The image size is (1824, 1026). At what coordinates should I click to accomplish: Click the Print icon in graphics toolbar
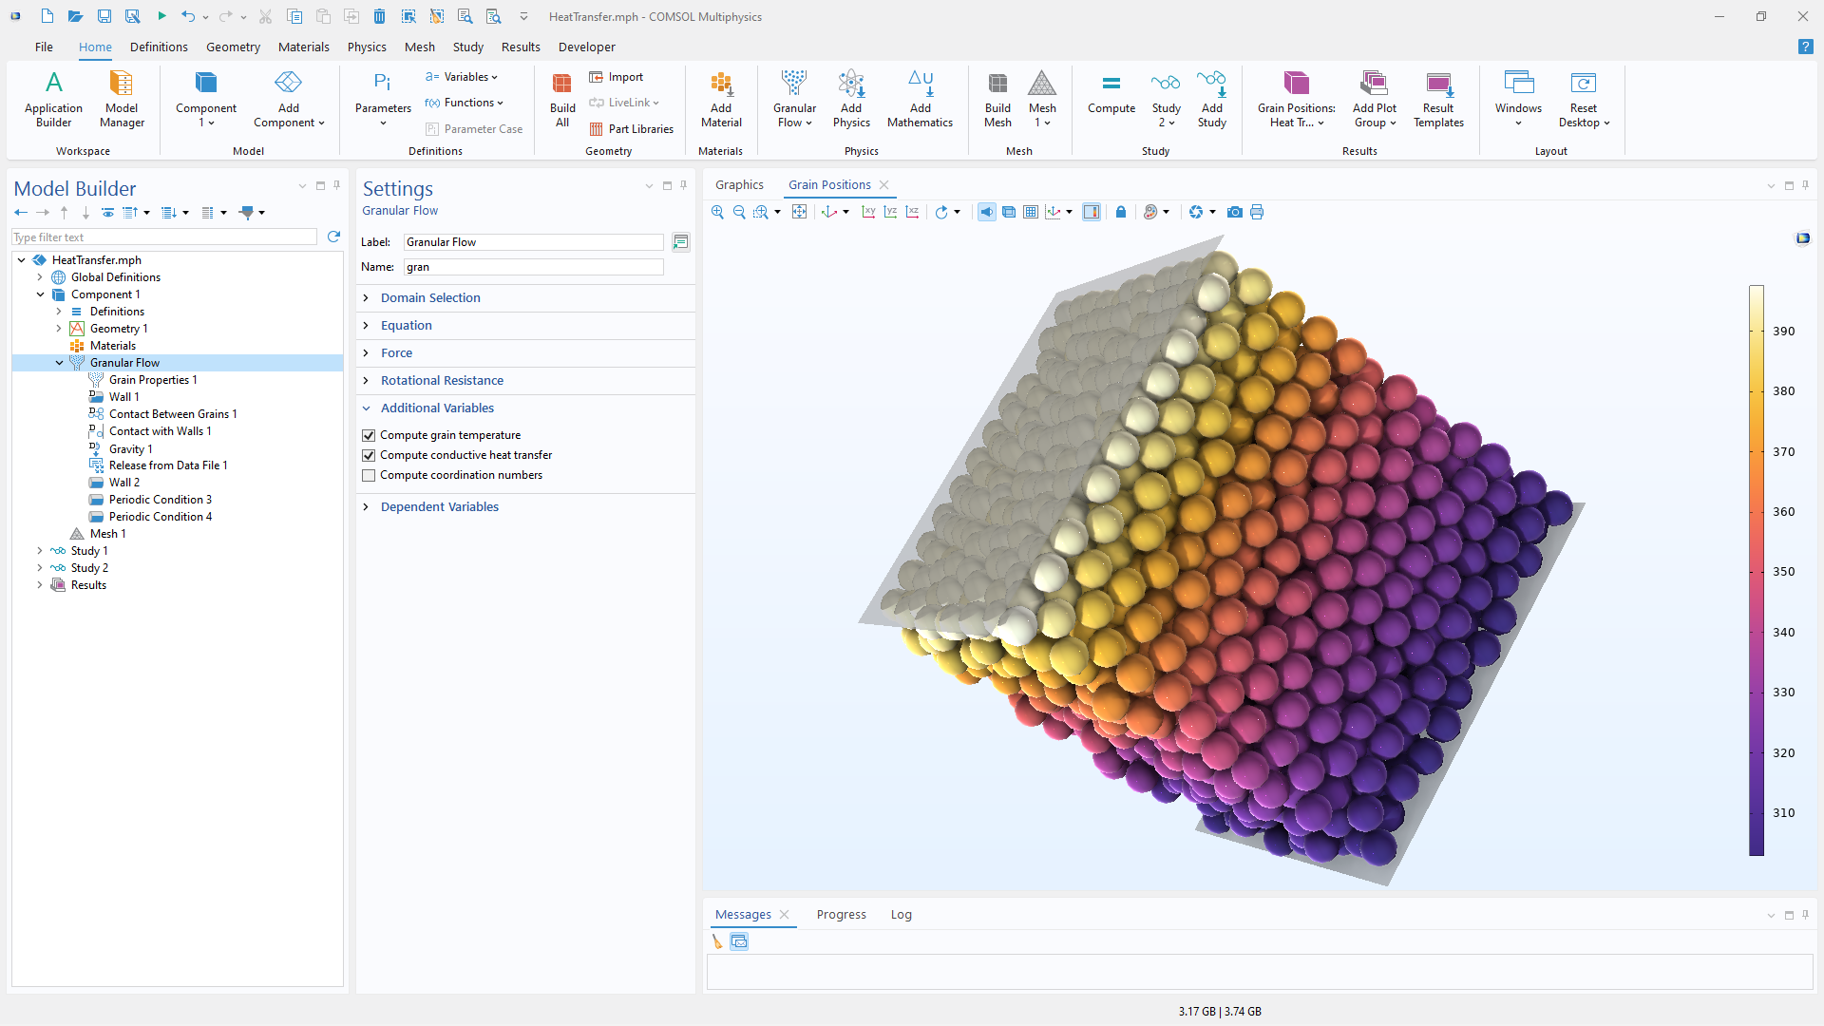click(x=1257, y=212)
